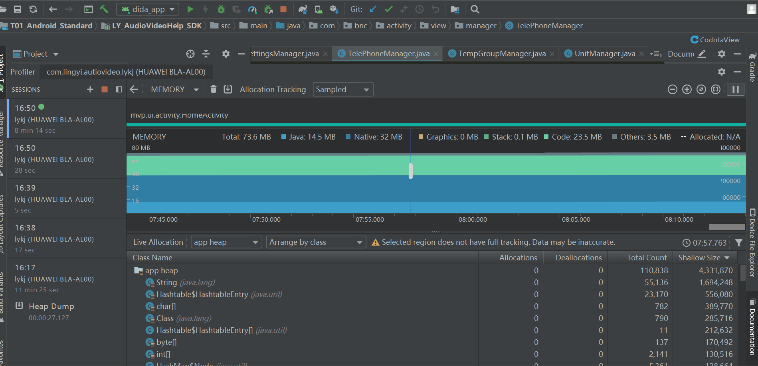
Task: Sync project with Gradle files
Action: click(303, 9)
